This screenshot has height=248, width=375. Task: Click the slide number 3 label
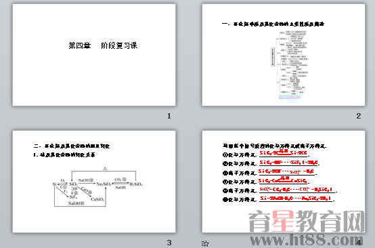click(169, 243)
